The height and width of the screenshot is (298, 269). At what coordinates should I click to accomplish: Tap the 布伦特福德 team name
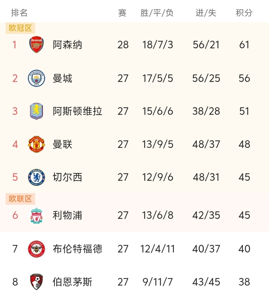tap(77, 249)
